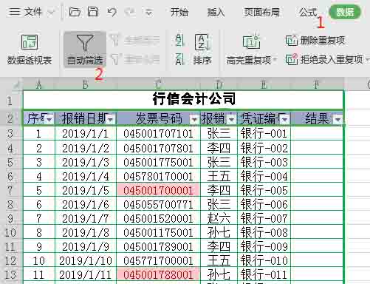Open filter dropdown for 凭证编号 column
The height and width of the screenshot is (284, 370).
click(285, 120)
